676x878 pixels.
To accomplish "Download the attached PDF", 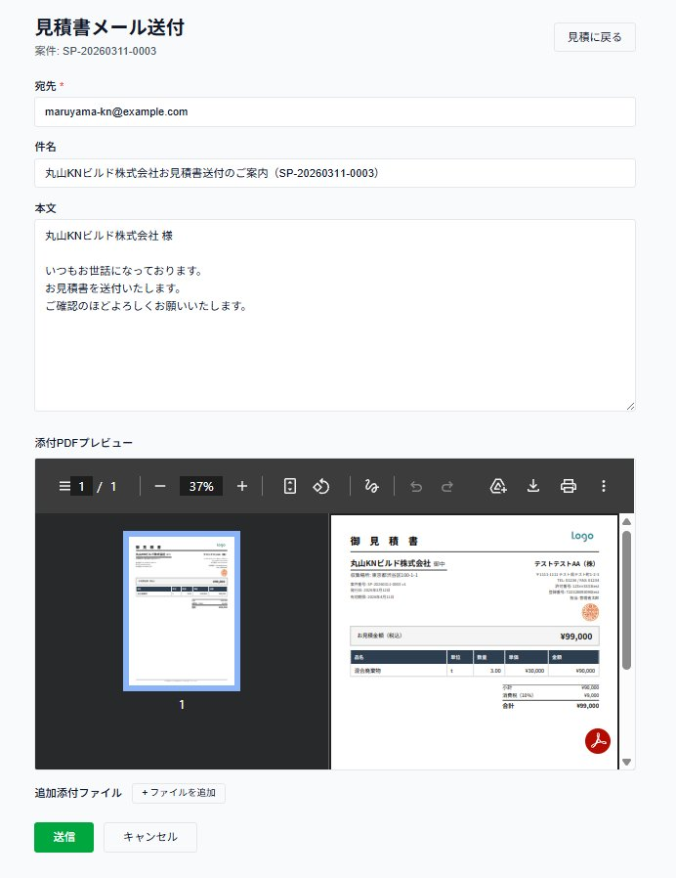I will coord(533,486).
